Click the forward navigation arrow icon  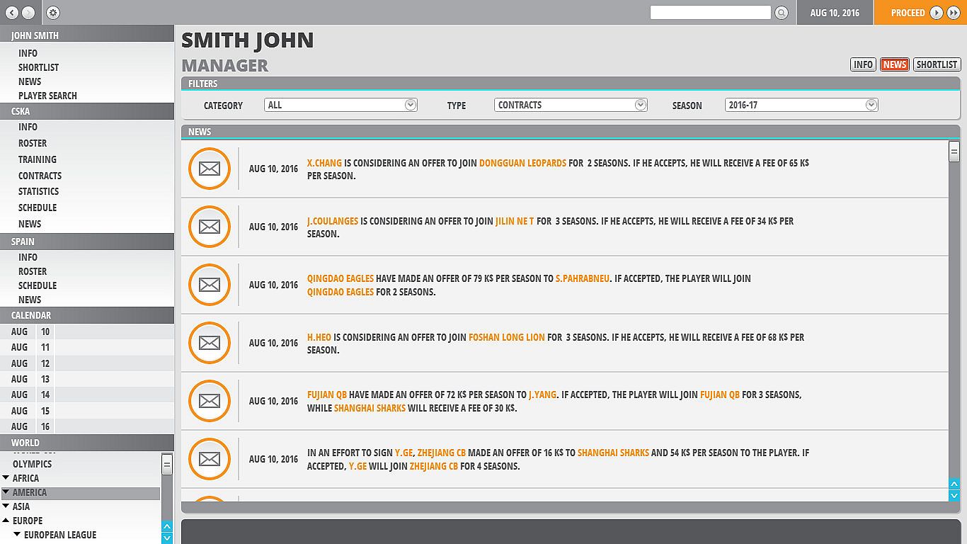[x=28, y=13]
